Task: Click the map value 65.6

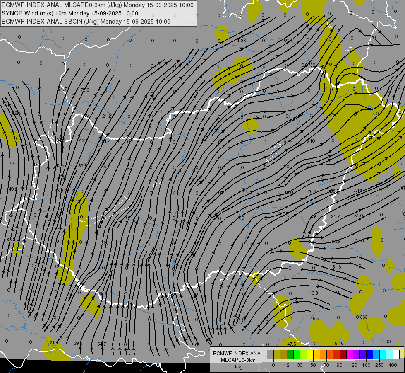Action: point(103,293)
